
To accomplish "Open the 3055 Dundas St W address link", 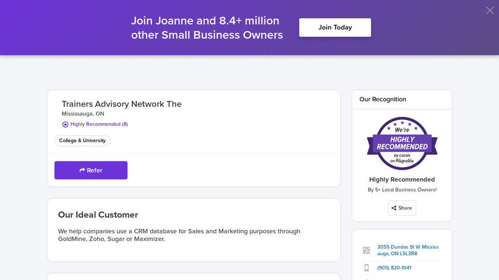I will coord(408,250).
